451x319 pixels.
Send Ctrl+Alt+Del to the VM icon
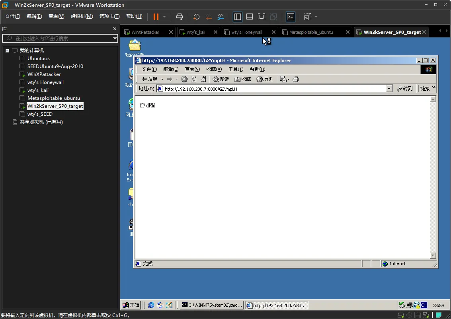pyautogui.click(x=180, y=17)
